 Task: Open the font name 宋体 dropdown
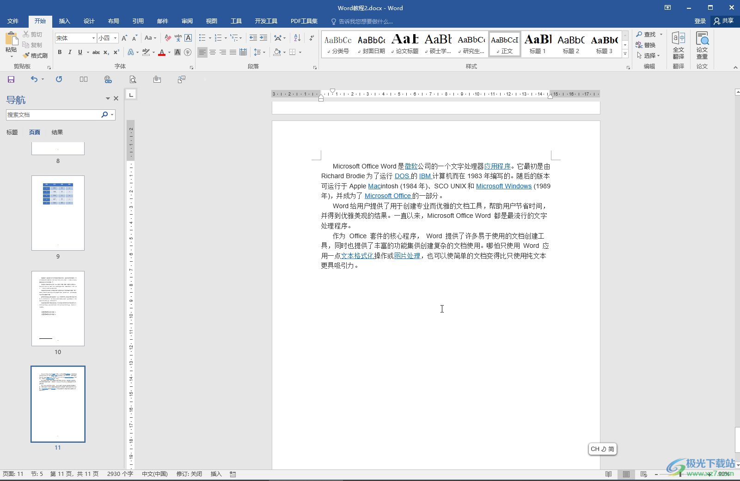click(93, 38)
